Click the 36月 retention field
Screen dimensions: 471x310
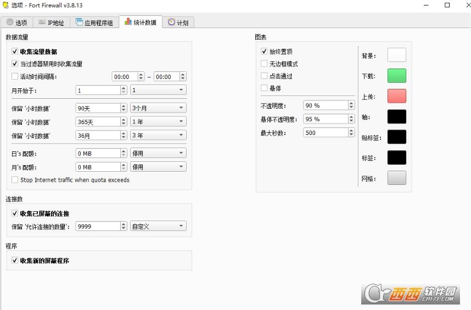(x=98, y=135)
